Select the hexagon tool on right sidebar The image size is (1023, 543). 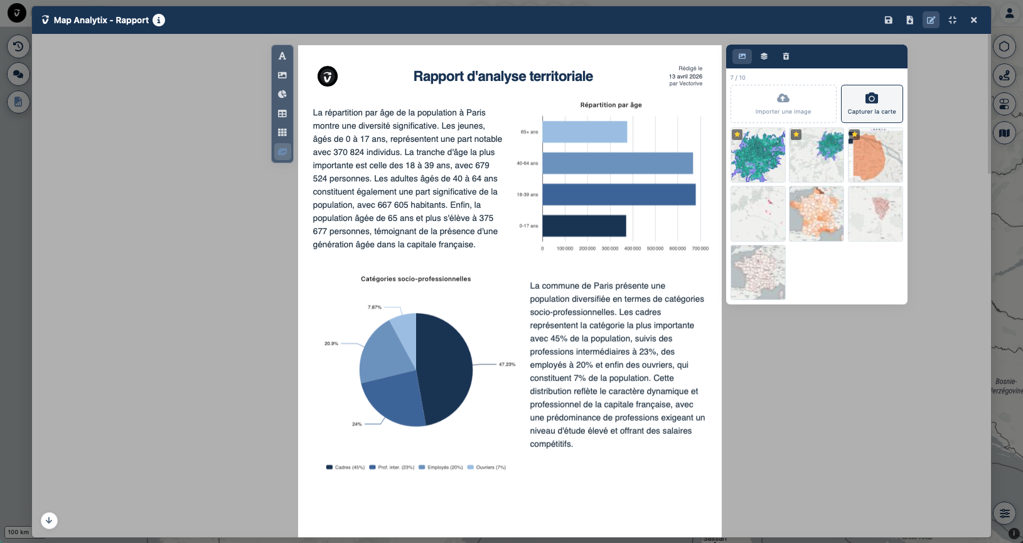(1004, 46)
